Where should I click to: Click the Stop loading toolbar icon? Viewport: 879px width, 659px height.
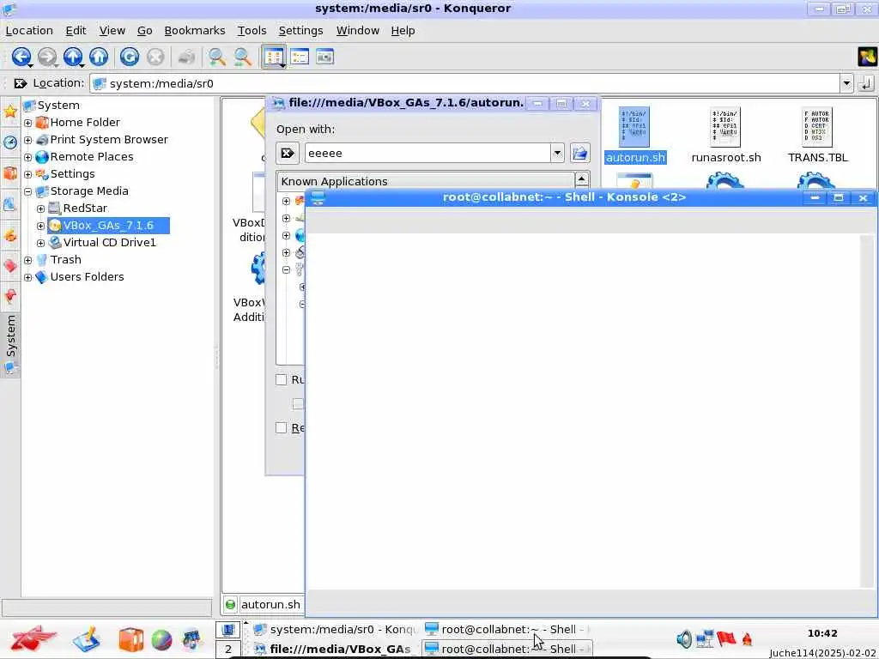coord(155,57)
